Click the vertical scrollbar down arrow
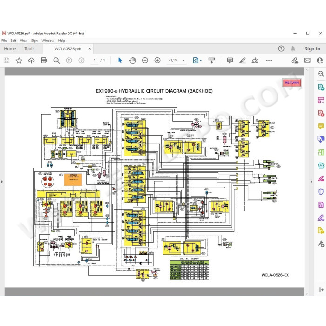The image size is (326, 326). (306, 294)
